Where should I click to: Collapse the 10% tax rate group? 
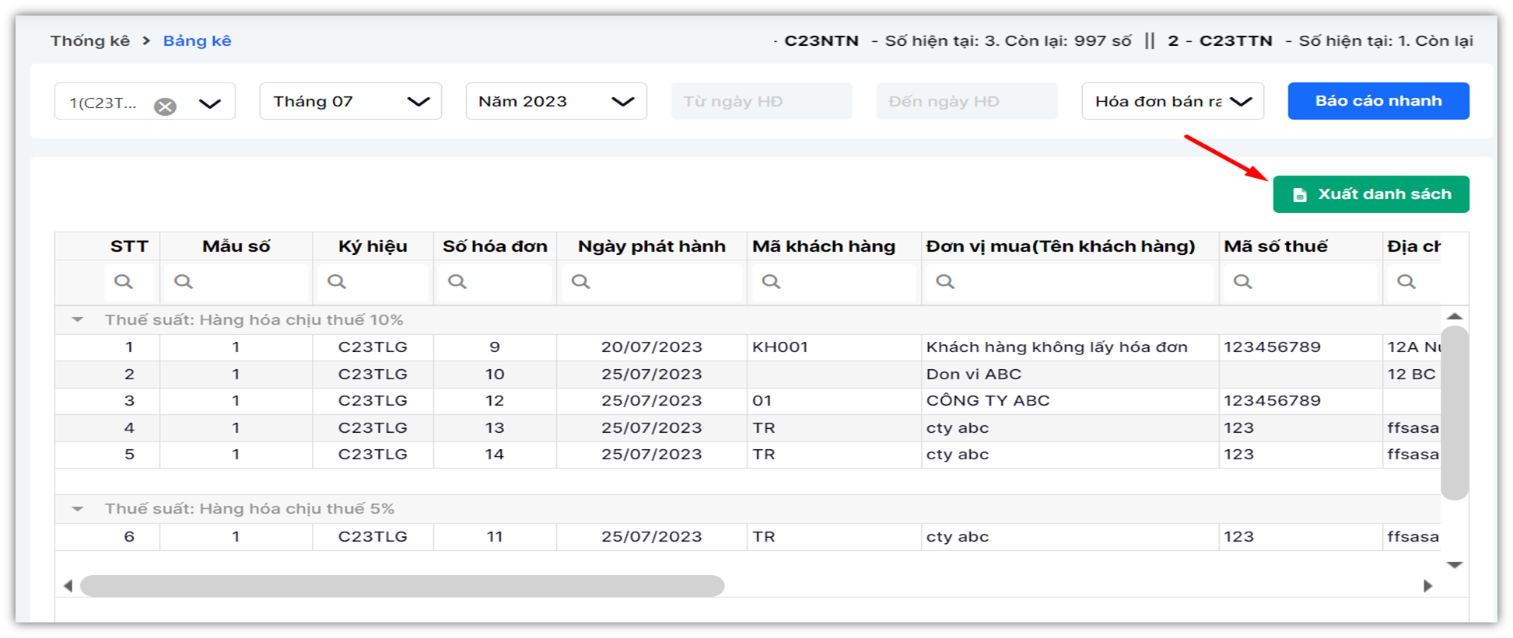pos(78,319)
